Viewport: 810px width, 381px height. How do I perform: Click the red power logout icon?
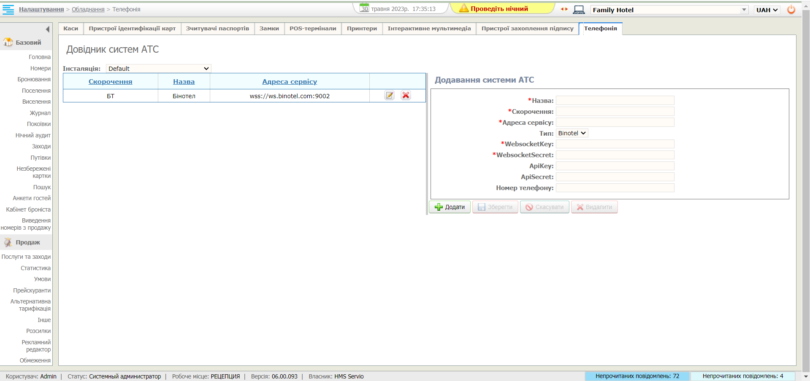coord(791,10)
